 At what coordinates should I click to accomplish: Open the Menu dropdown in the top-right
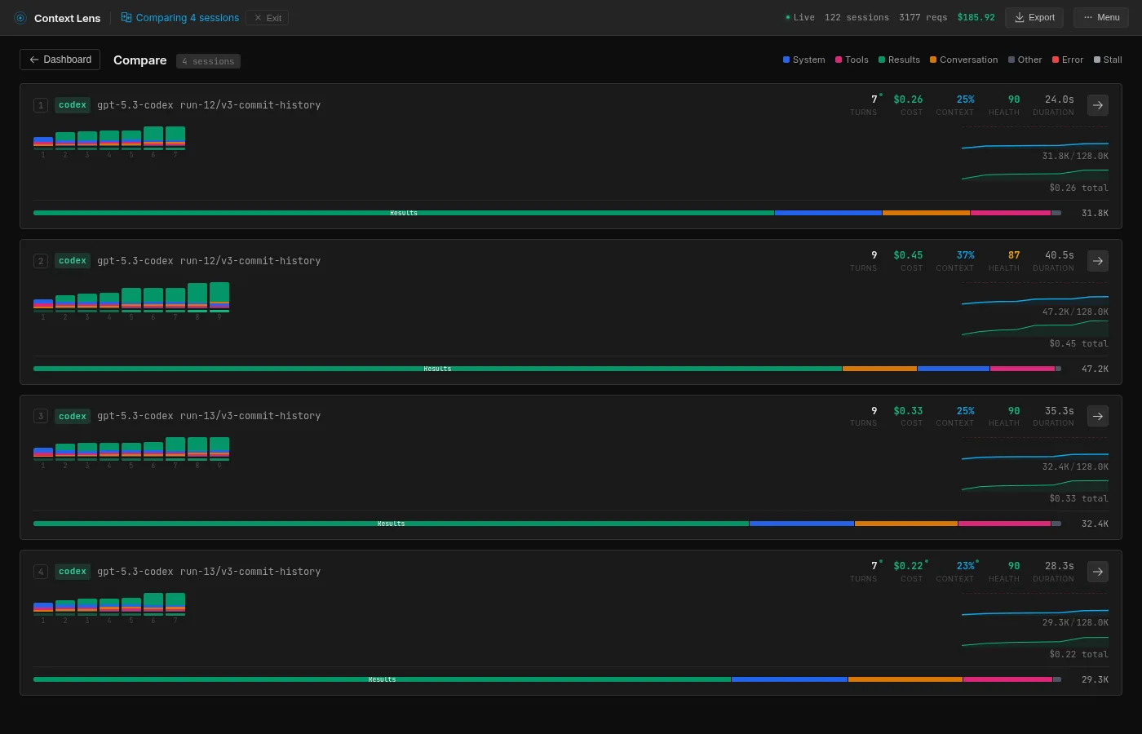1100,17
